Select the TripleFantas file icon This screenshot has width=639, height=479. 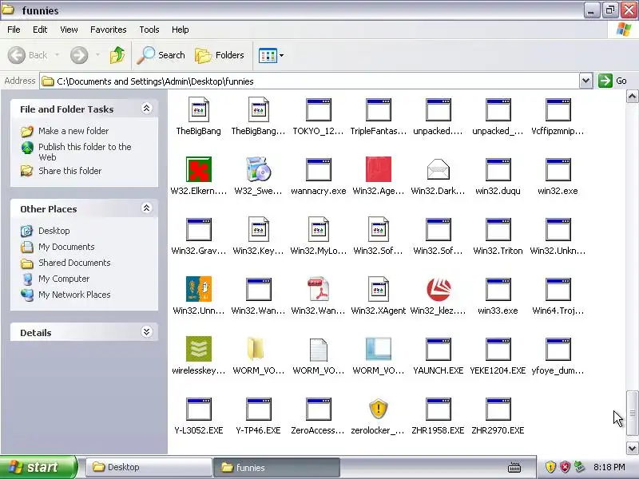pyautogui.click(x=378, y=109)
